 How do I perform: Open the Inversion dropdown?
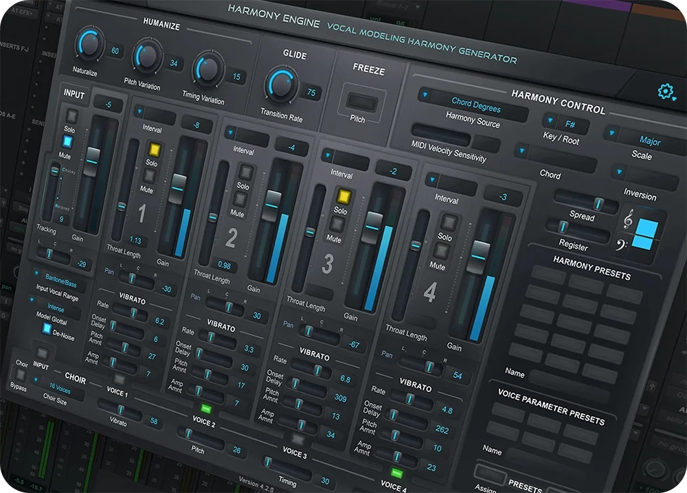click(x=645, y=176)
